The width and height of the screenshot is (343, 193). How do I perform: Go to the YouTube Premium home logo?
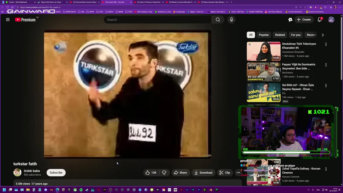25,20
